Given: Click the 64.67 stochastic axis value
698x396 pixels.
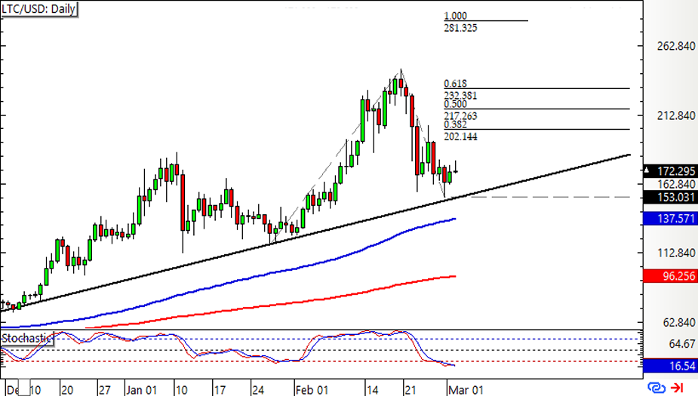Looking at the screenshot, I should tap(682, 344).
